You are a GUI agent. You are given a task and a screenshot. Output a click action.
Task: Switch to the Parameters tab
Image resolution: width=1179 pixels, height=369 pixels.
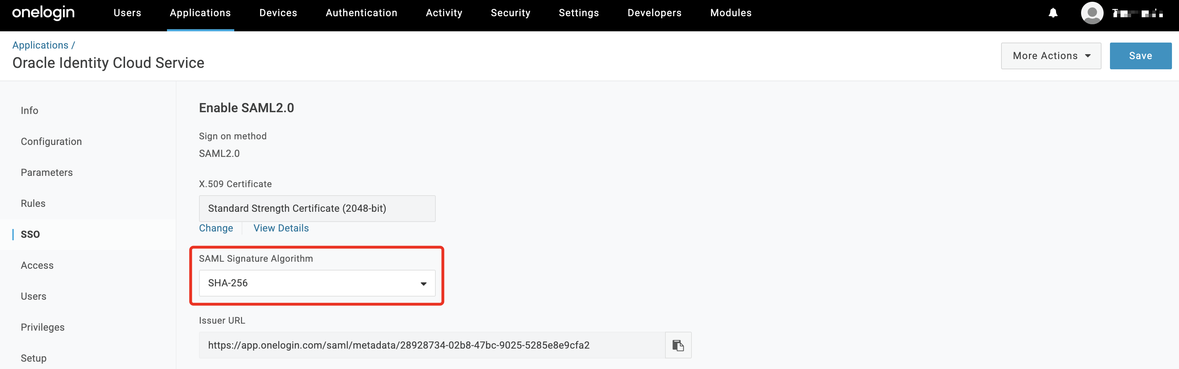click(x=47, y=172)
